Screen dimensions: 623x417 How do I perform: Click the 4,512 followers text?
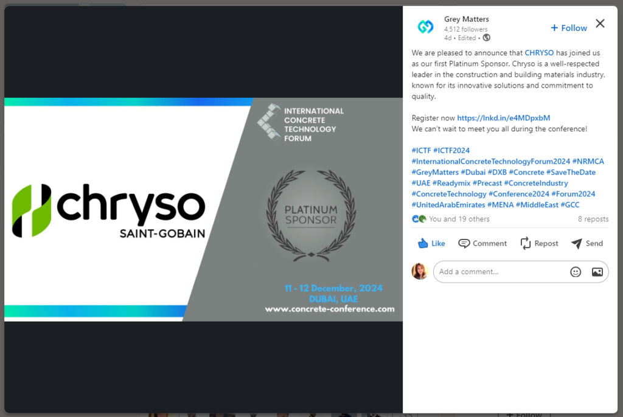click(x=465, y=29)
